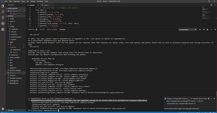Open the Explorer view in activity bar
This screenshot has width=217, height=113.
3,6
